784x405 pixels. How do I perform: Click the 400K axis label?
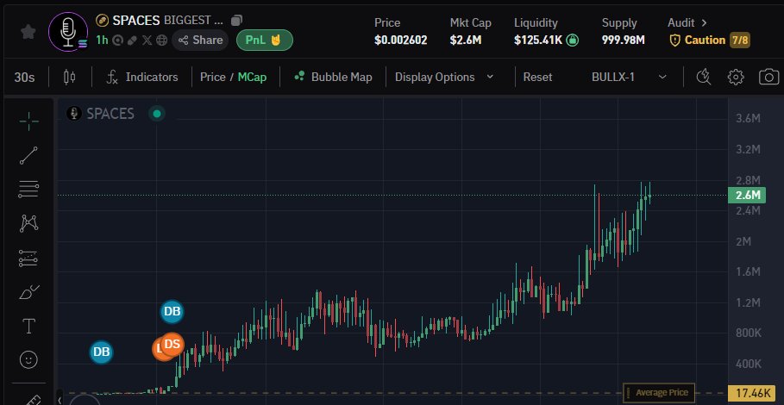(748, 364)
